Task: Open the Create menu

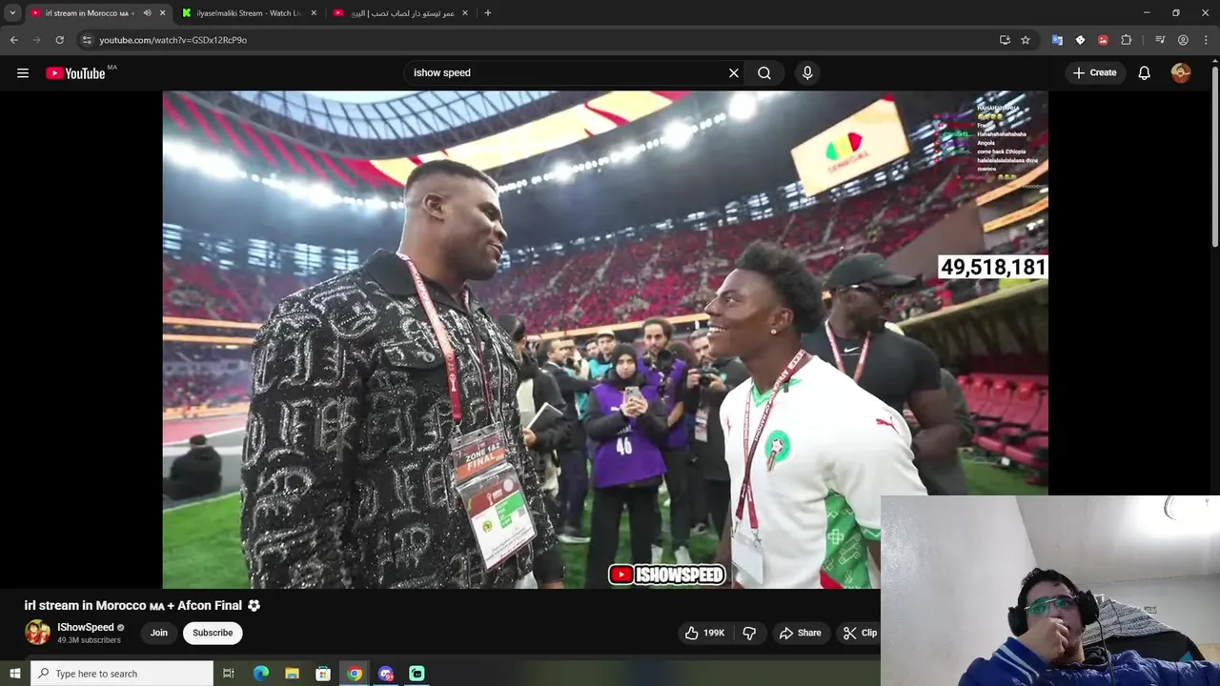Action: tap(1094, 73)
